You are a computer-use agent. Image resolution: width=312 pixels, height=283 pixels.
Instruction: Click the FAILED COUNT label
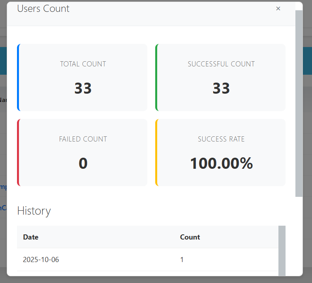pyautogui.click(x=83, y=139)
